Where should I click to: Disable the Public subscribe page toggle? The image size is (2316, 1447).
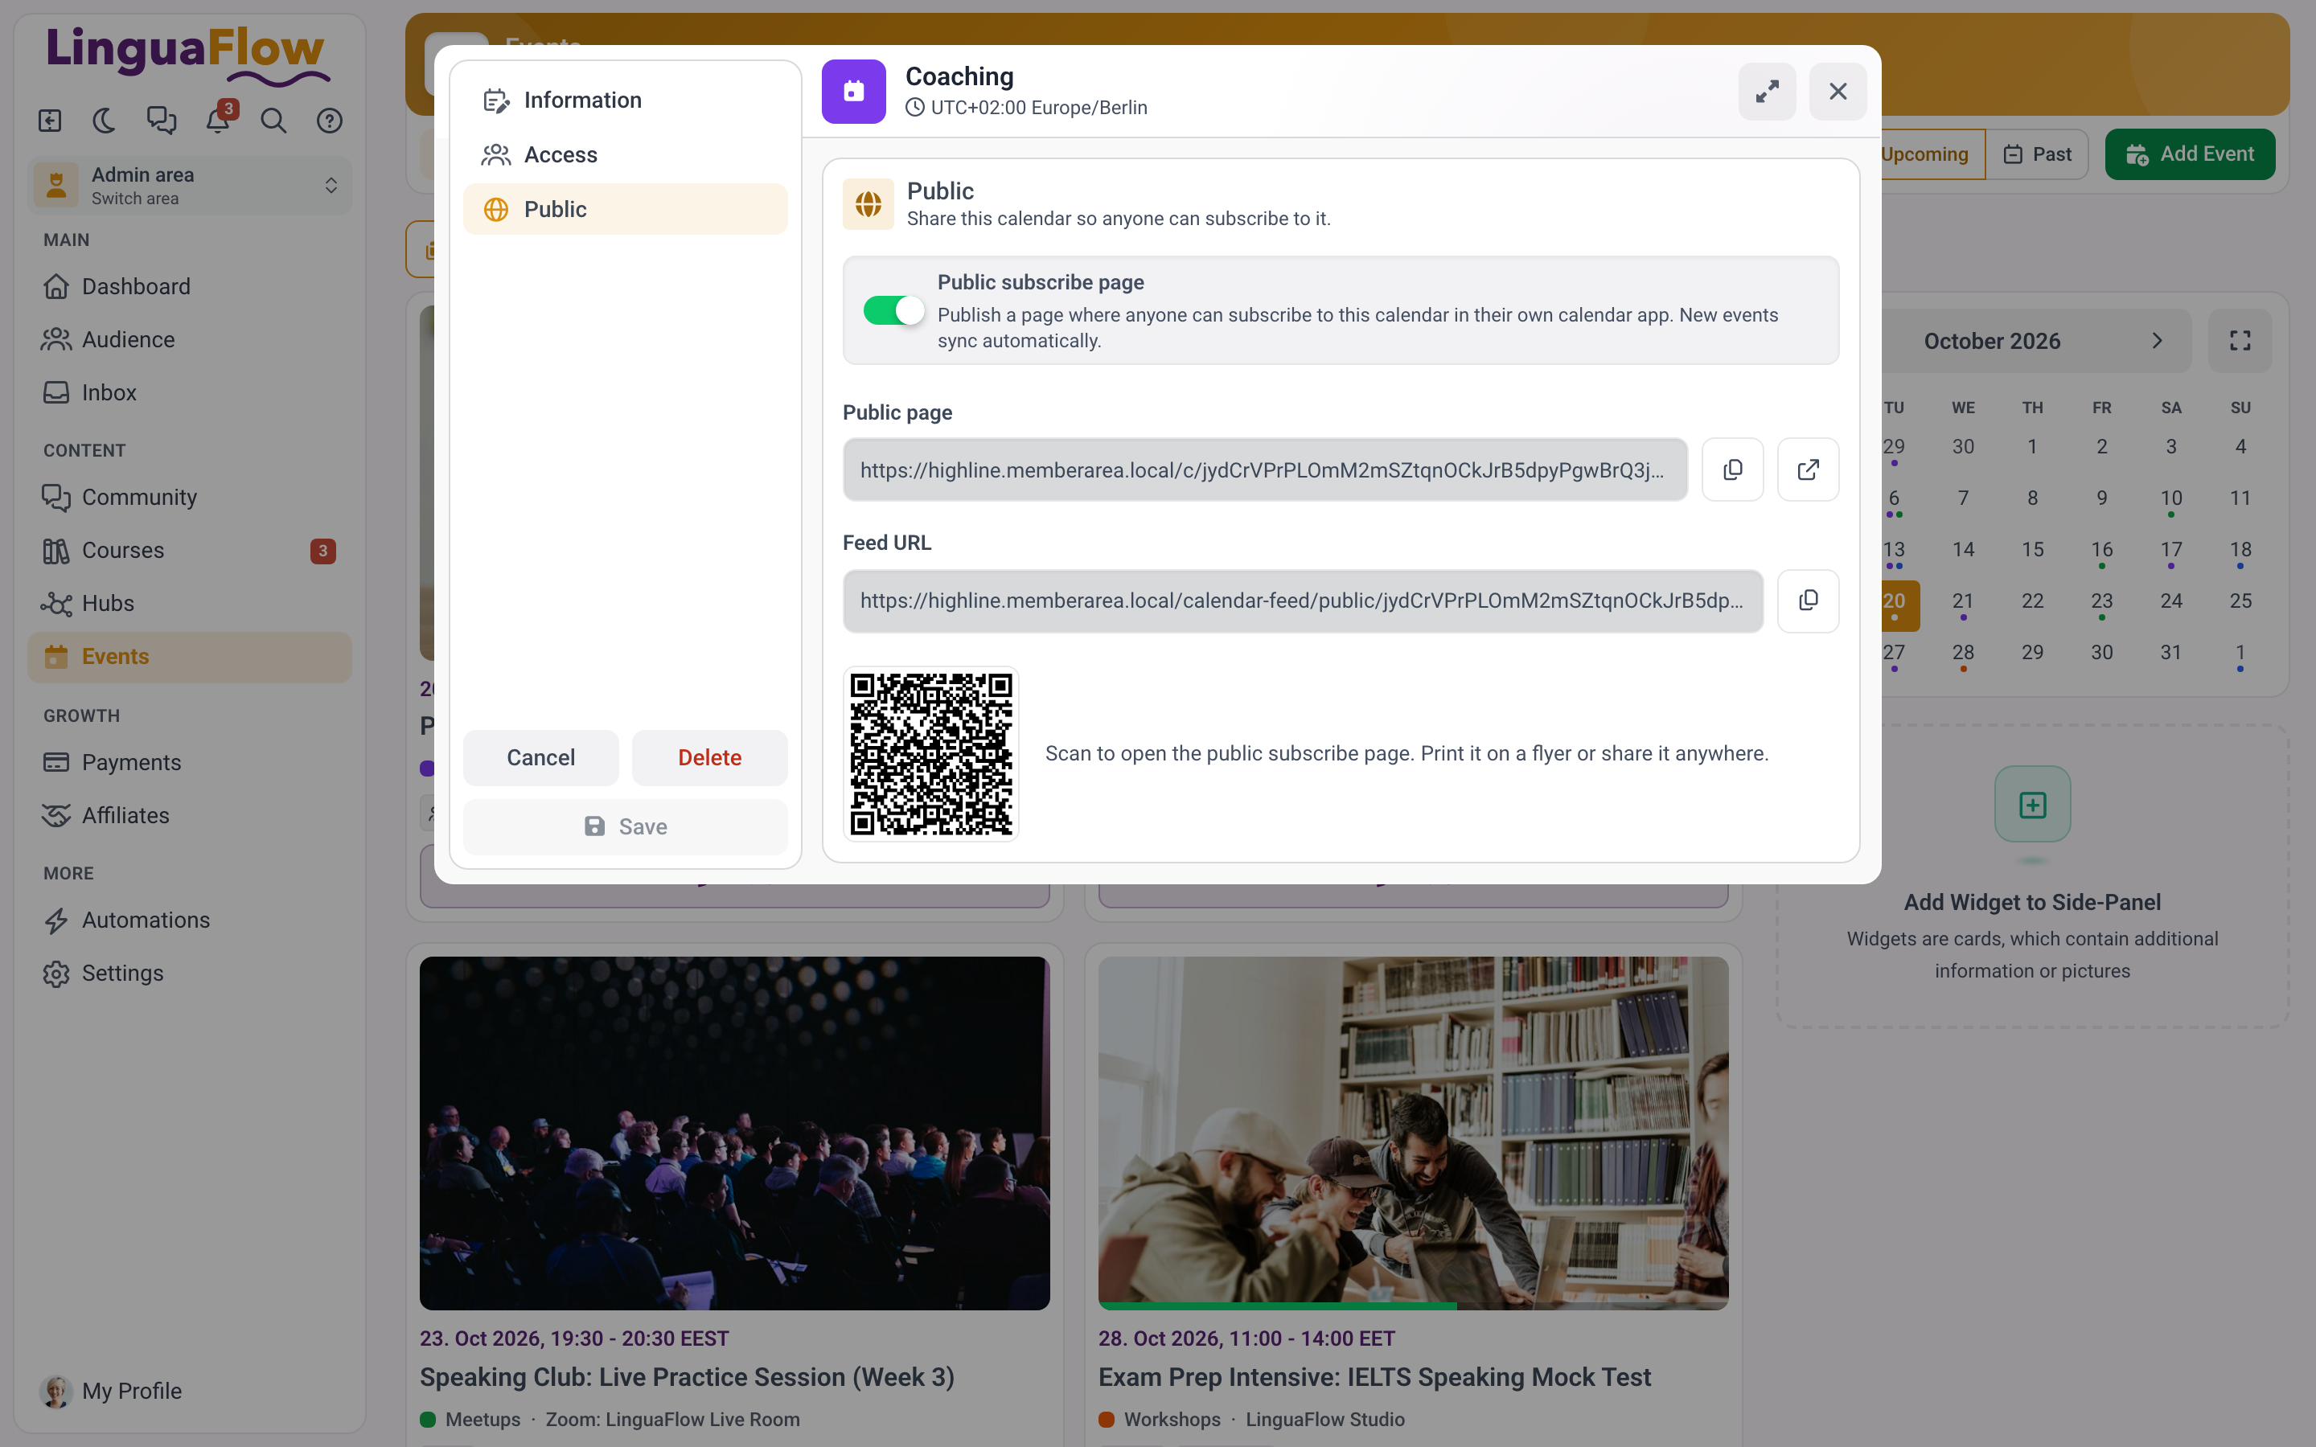coord(893,310)
